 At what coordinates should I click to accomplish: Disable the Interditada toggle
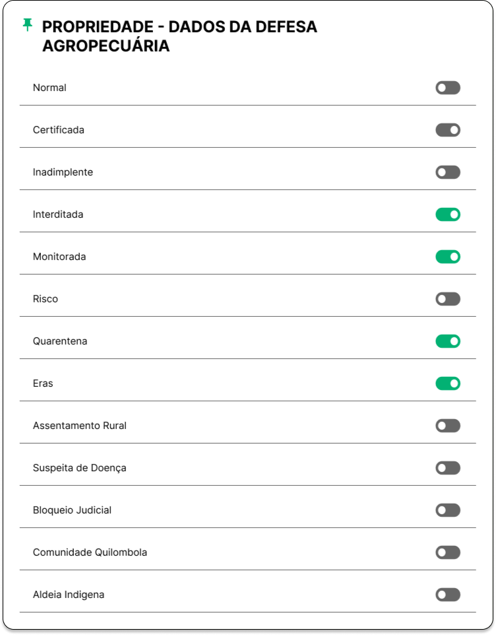[448, 215]
